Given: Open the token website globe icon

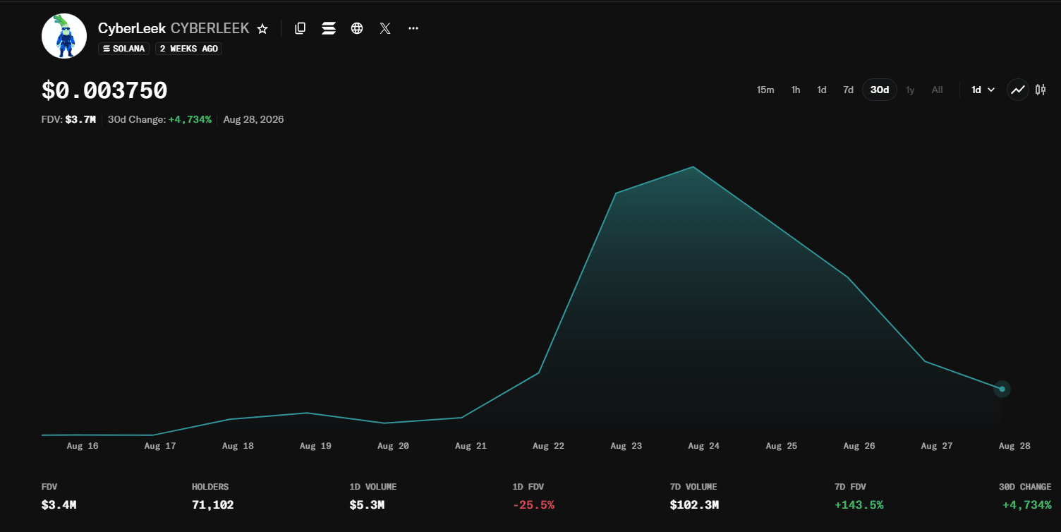Looking at the screenshot, I should (357, 28).
